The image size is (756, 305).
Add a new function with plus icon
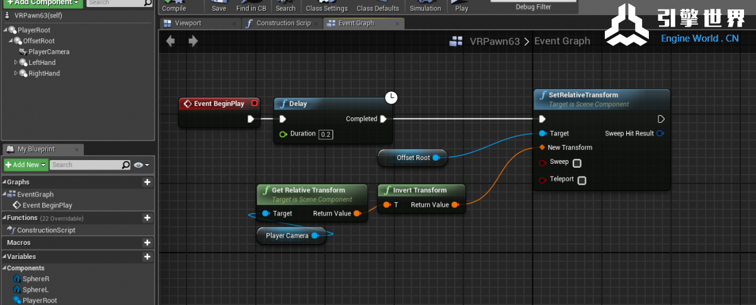147,218
